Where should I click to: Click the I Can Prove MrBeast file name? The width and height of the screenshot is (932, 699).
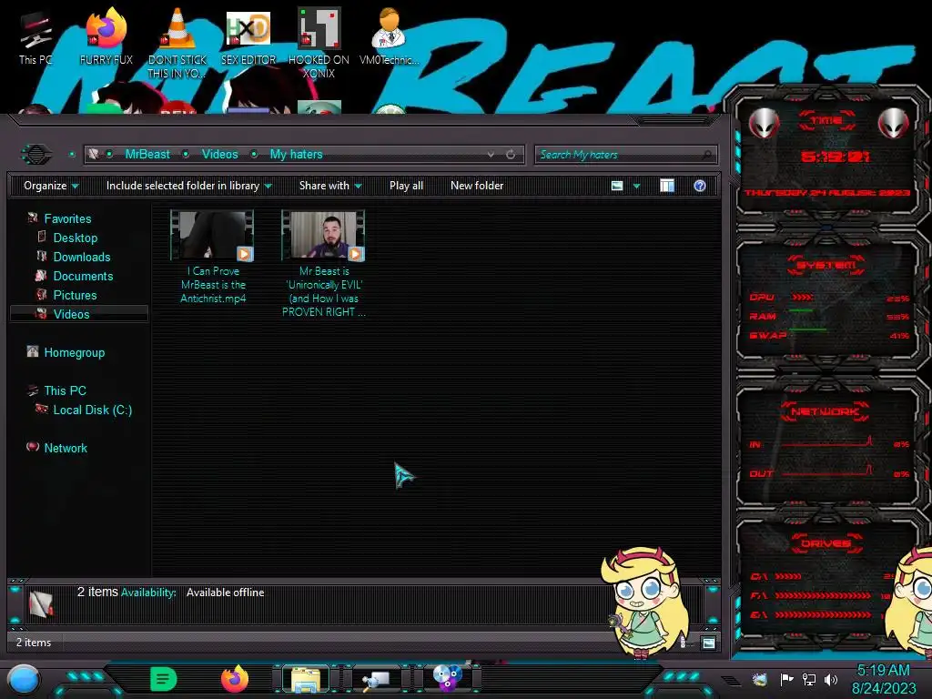pos(213,285)
